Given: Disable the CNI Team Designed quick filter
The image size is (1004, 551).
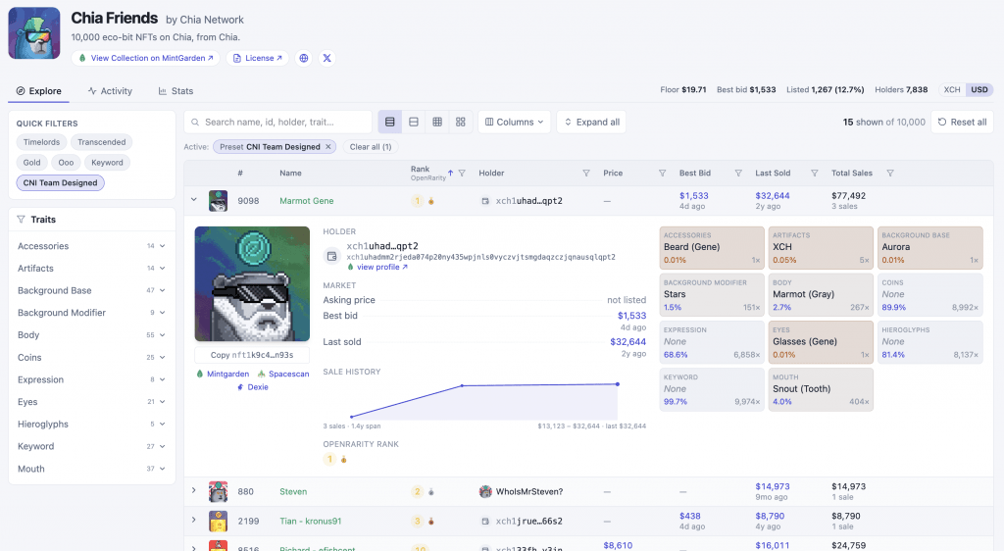Looking at the screenshot, I should pyautogui.click(x=60, y=183).
